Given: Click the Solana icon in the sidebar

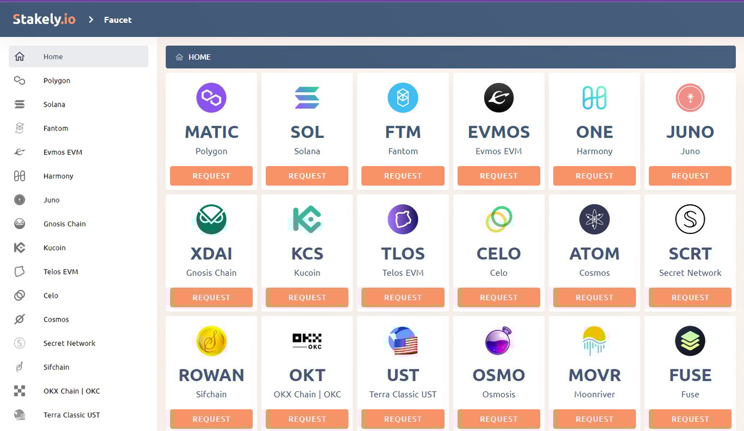Looking at the screenshot, I should coord(20,104).
